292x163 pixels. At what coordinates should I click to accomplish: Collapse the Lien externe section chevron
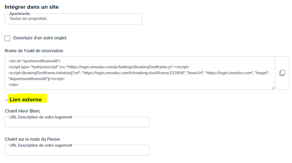point(6,100)
